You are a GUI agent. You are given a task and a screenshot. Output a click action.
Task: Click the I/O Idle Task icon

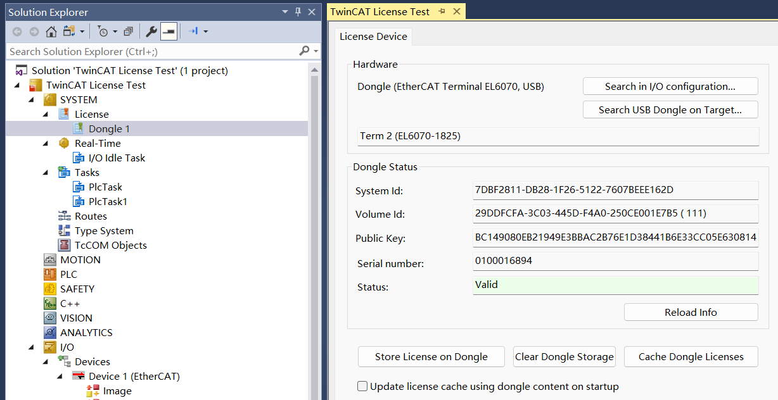tap(79, 158)
